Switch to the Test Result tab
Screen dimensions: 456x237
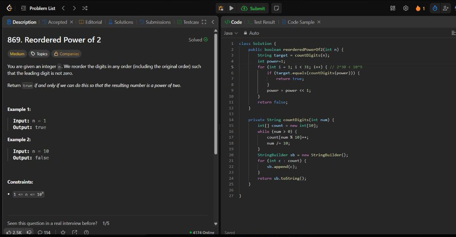coord(261,22)
